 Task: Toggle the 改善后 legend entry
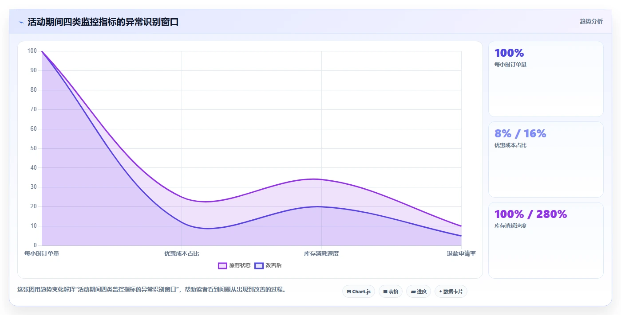click(x=268, y=265)
